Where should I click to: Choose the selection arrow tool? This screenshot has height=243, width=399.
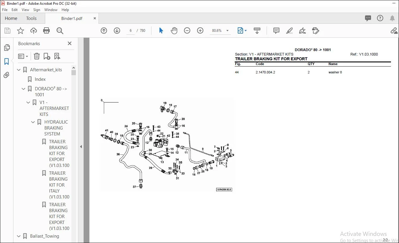(x=161, y=31)
